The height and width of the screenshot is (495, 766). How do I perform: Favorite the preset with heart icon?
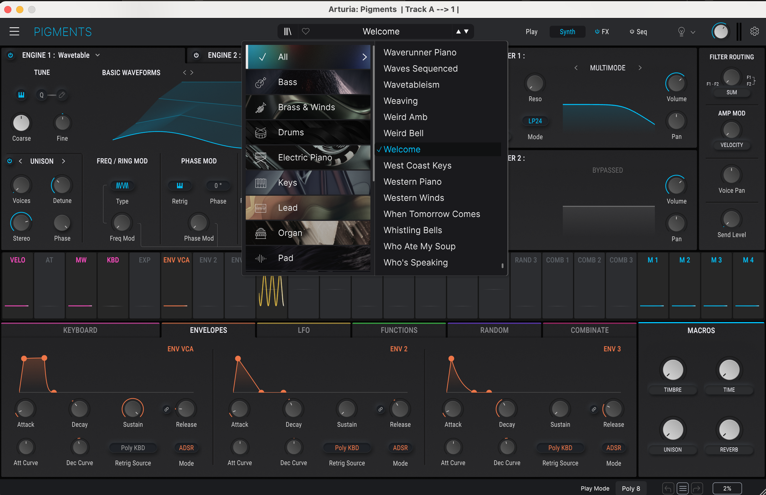tap(305, 31)
